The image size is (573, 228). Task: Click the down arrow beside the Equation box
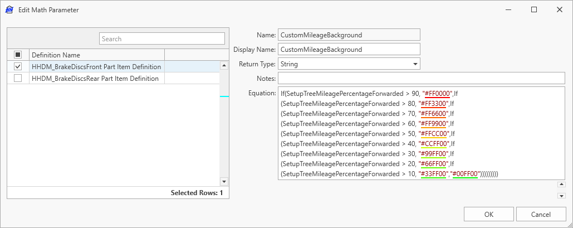561,196
